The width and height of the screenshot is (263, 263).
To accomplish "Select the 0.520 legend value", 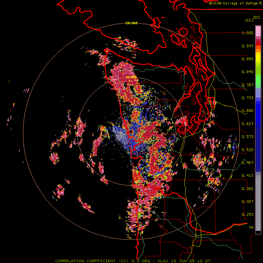I will [x=248, y=150].
